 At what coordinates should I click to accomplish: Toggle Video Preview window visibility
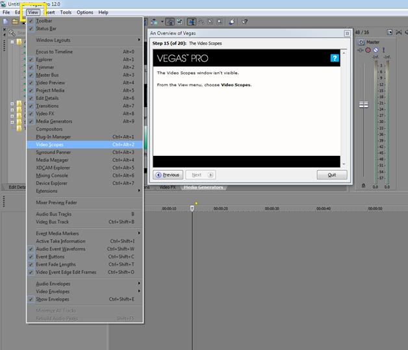coord(84,82)
